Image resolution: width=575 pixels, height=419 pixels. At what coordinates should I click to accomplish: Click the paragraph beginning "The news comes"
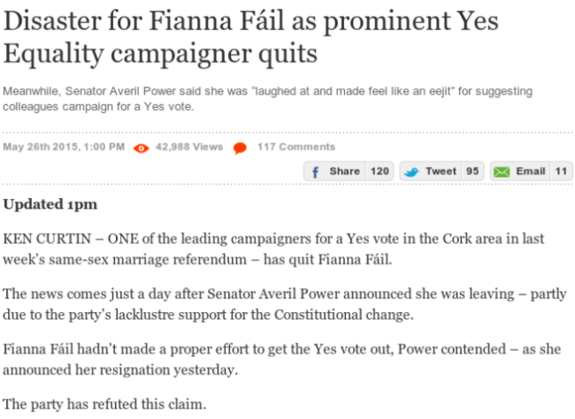(x=285, y=303)
